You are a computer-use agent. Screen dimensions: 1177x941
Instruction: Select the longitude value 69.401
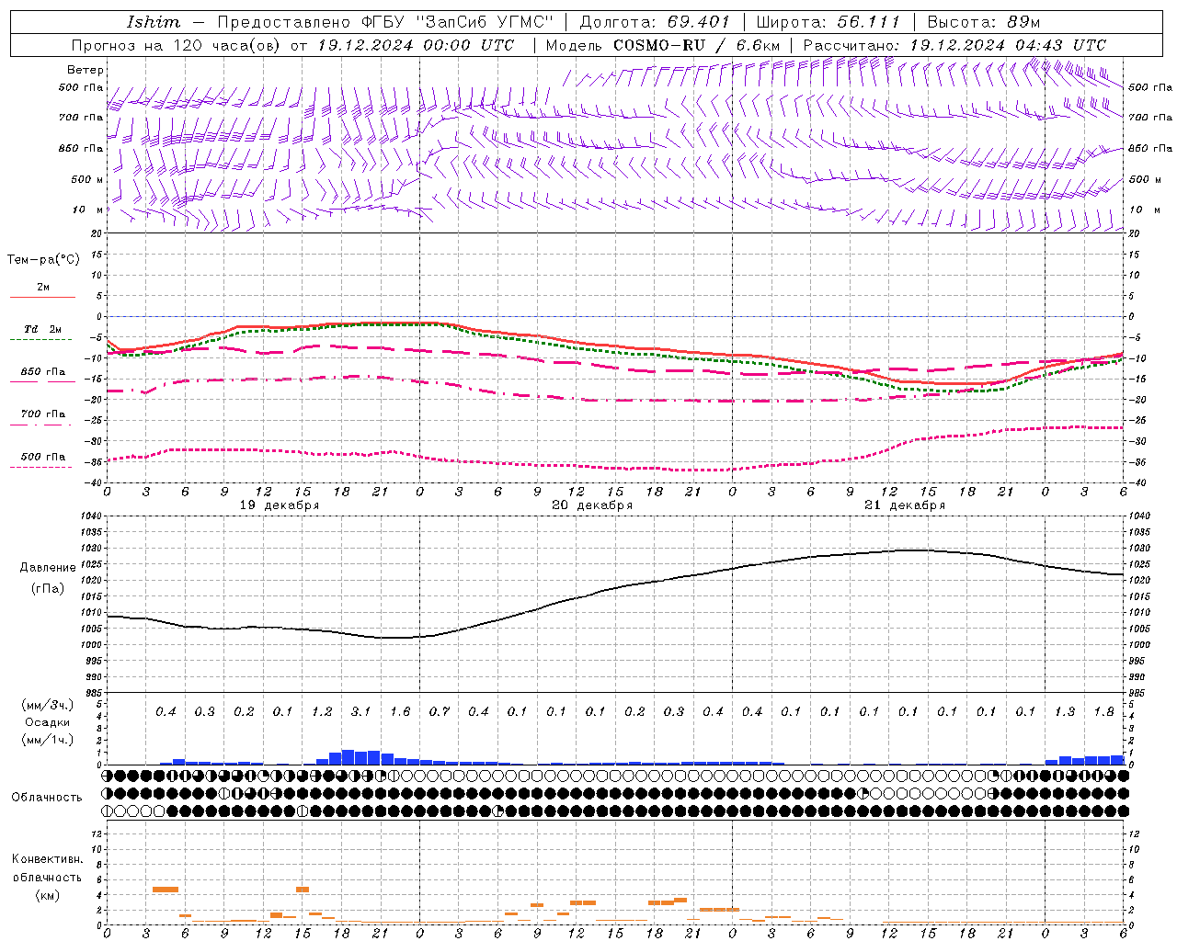pos(698,22)
